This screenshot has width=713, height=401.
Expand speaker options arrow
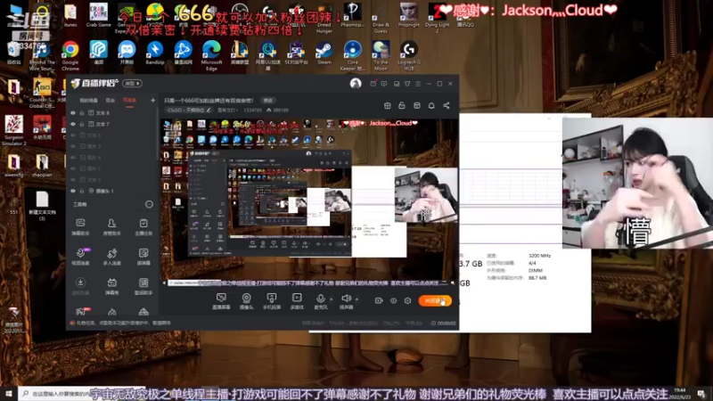[x=357, y=299]
